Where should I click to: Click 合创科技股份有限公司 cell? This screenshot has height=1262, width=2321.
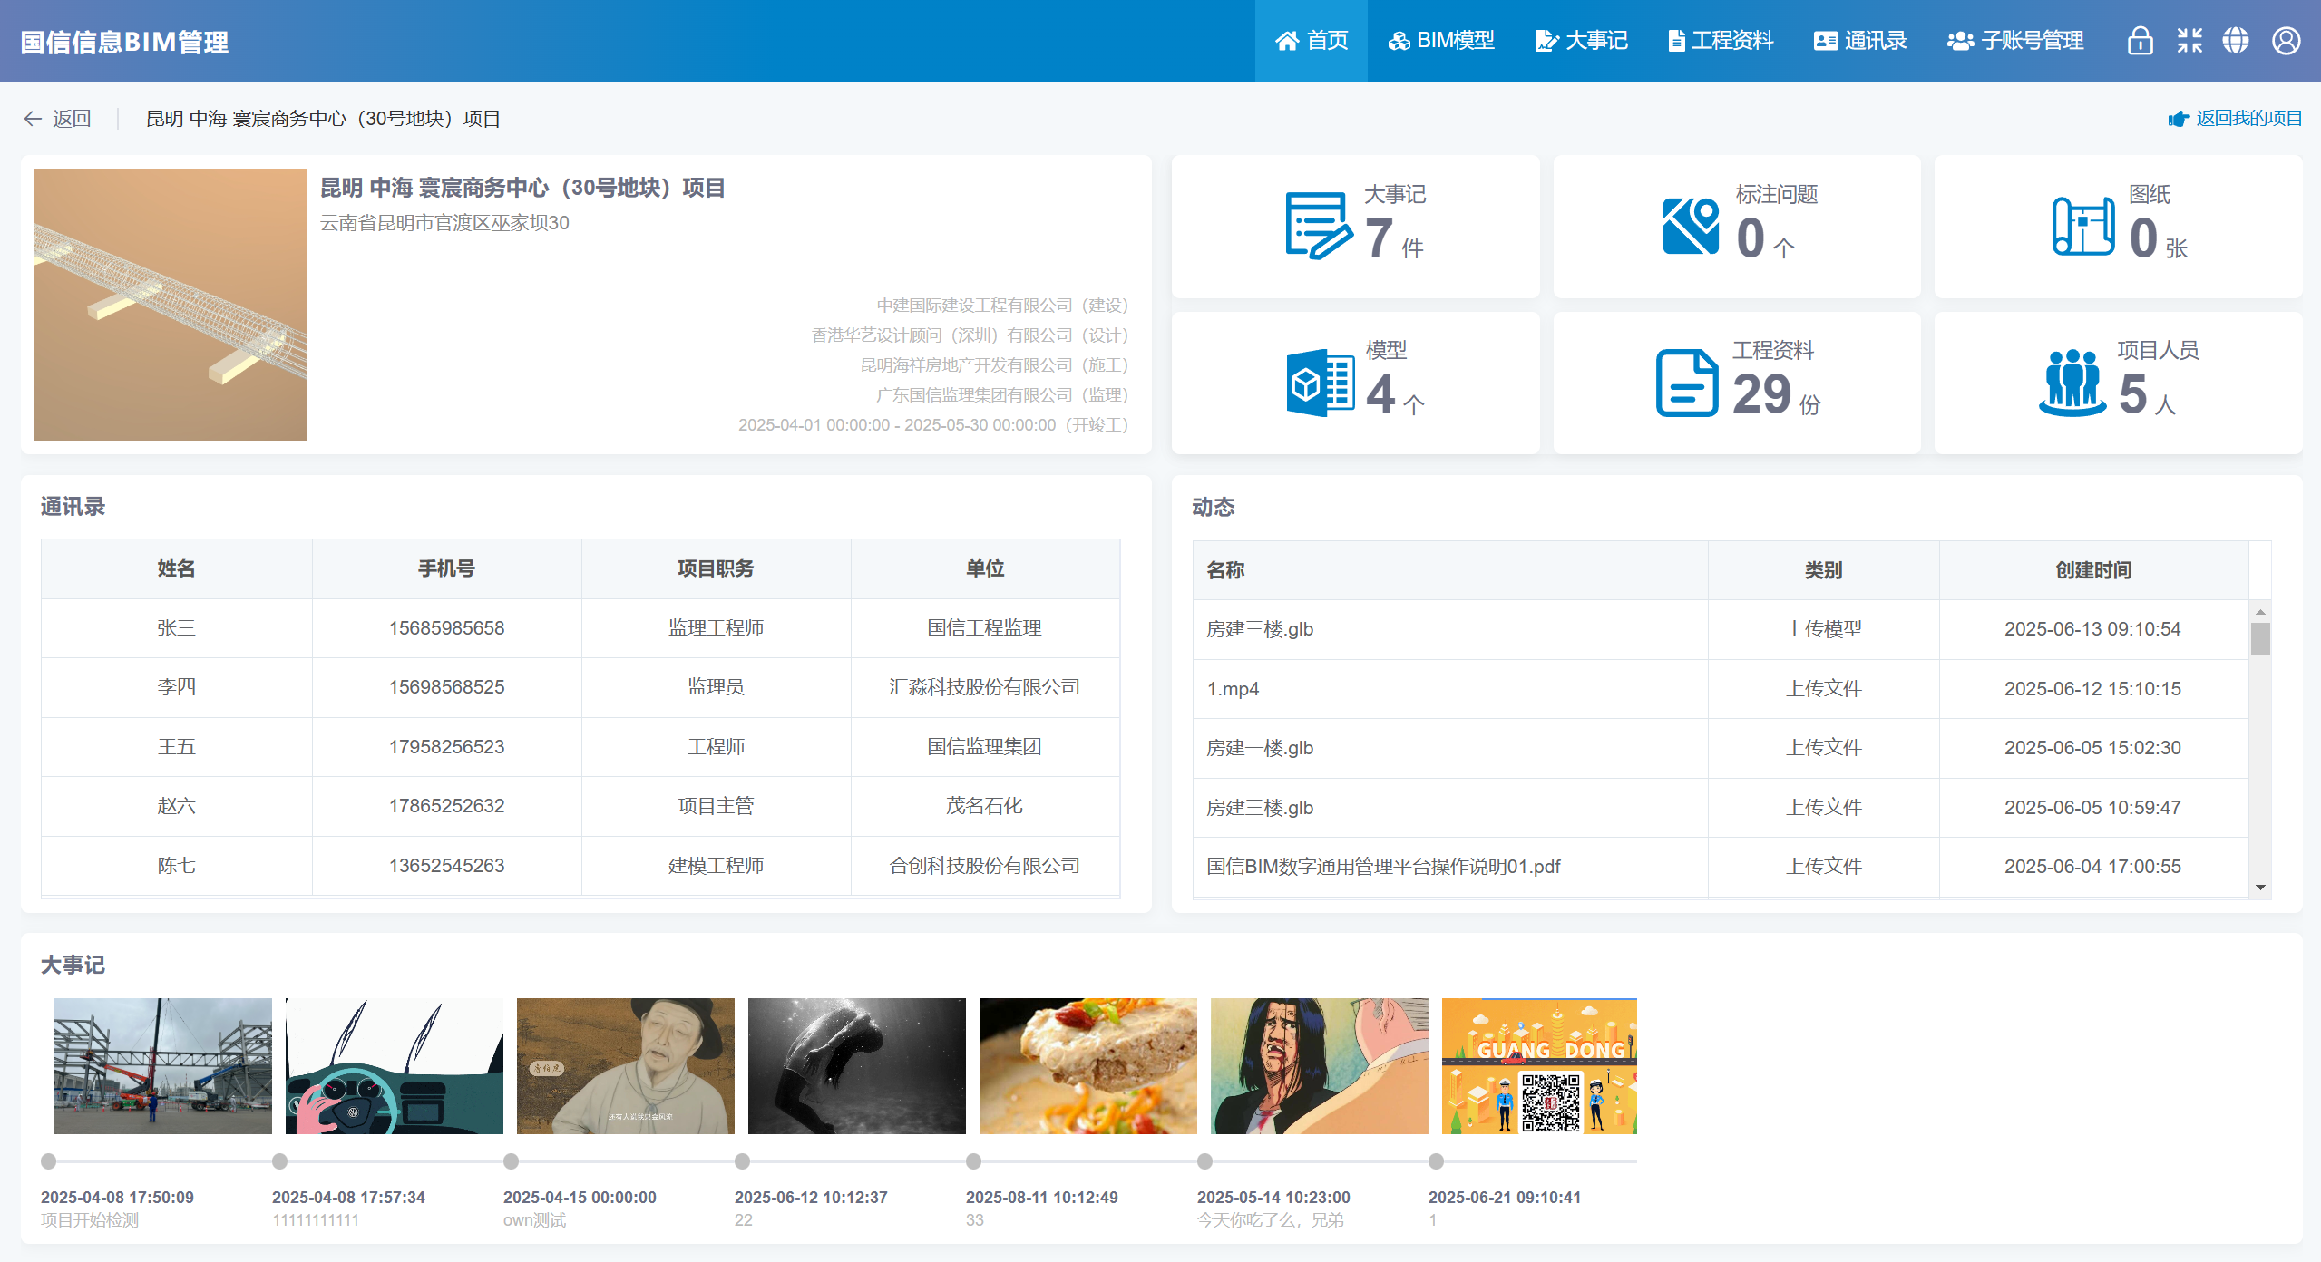(x=985, y=866)
